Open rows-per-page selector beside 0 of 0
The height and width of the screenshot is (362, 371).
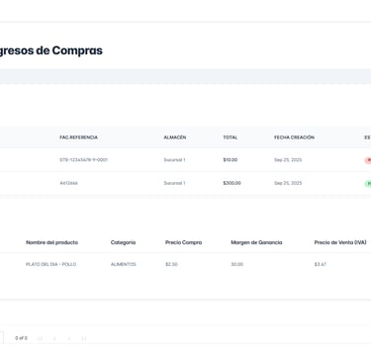(x=2, y=338)
